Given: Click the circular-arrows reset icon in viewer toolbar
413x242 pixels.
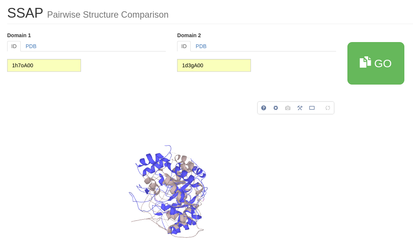Looking at the screenshot, I should tap(328, 108).
